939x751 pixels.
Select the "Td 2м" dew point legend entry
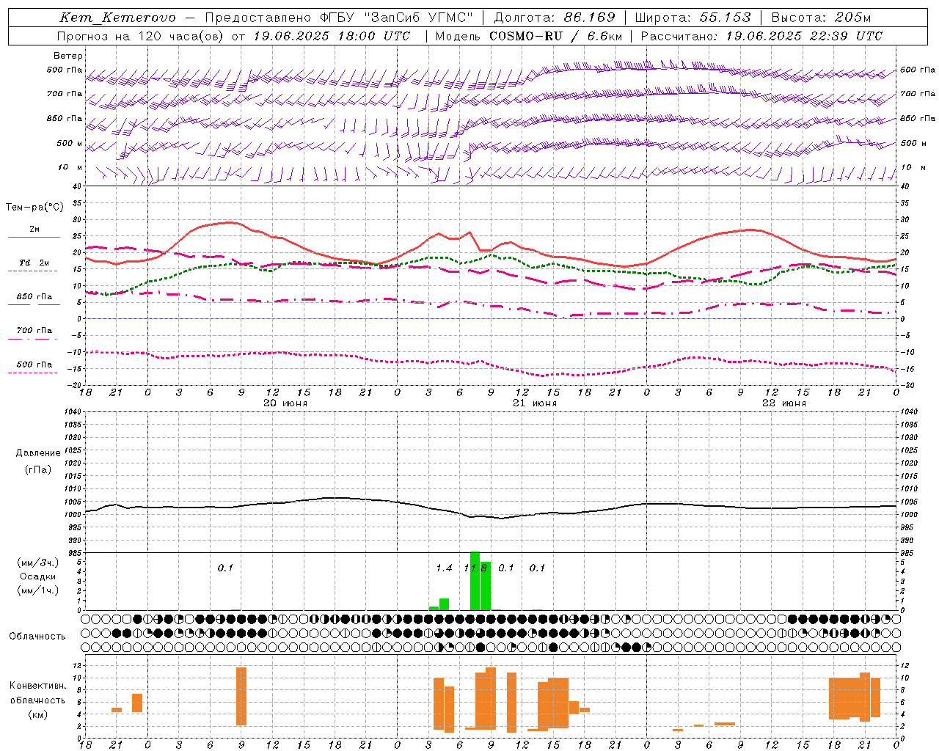[34, 263]
